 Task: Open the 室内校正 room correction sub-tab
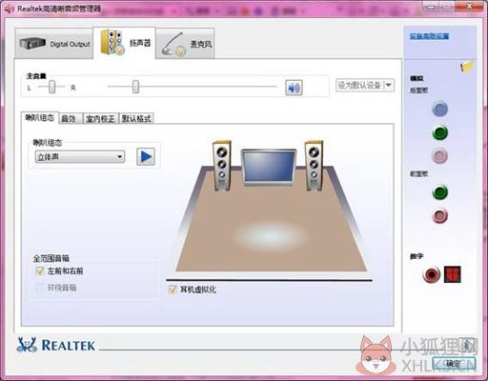click(x=100, y=119)
